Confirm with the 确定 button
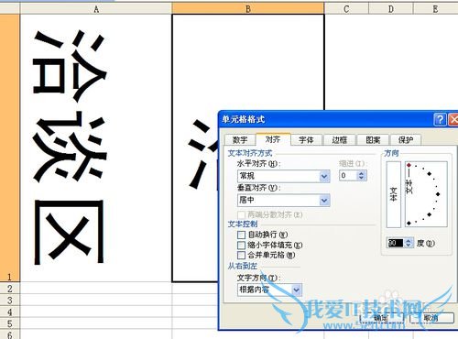Screen dimensions: 458x339 click(381, 318)
